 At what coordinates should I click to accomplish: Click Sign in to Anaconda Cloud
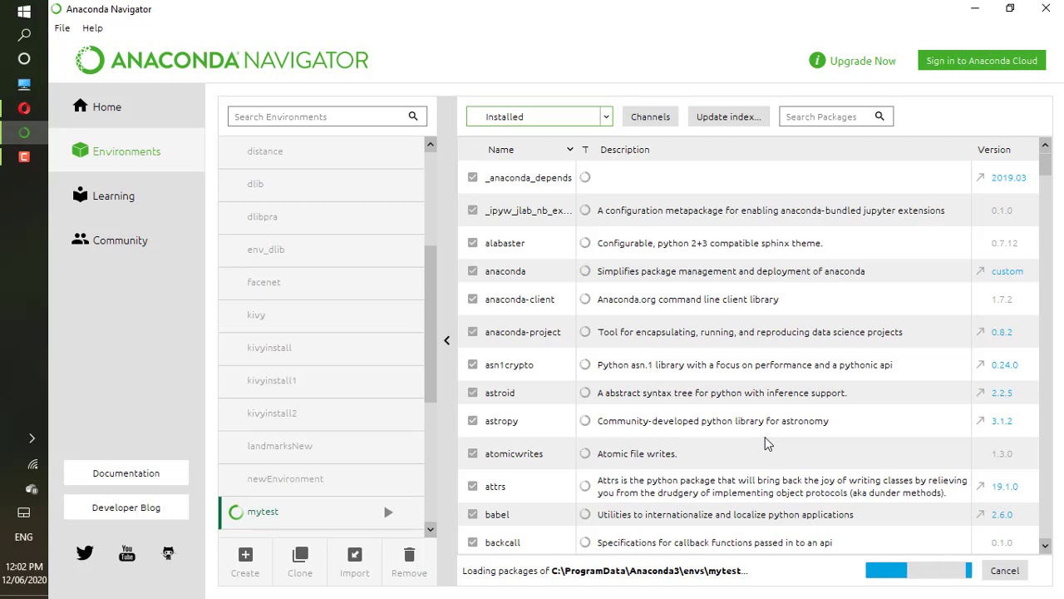point(982,61)
